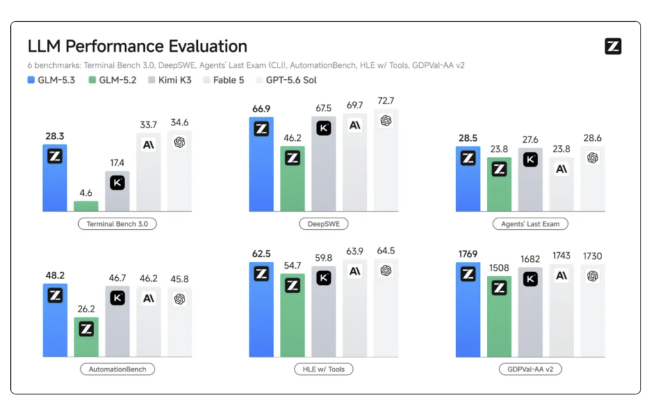Viewport: 656px width, 409px height.
Task: Click the Terminal Bench 3.0 label pill
Action: (117, 224)
